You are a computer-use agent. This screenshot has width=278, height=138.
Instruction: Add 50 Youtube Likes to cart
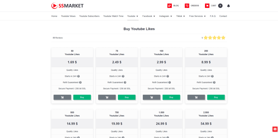coord(62,97)
